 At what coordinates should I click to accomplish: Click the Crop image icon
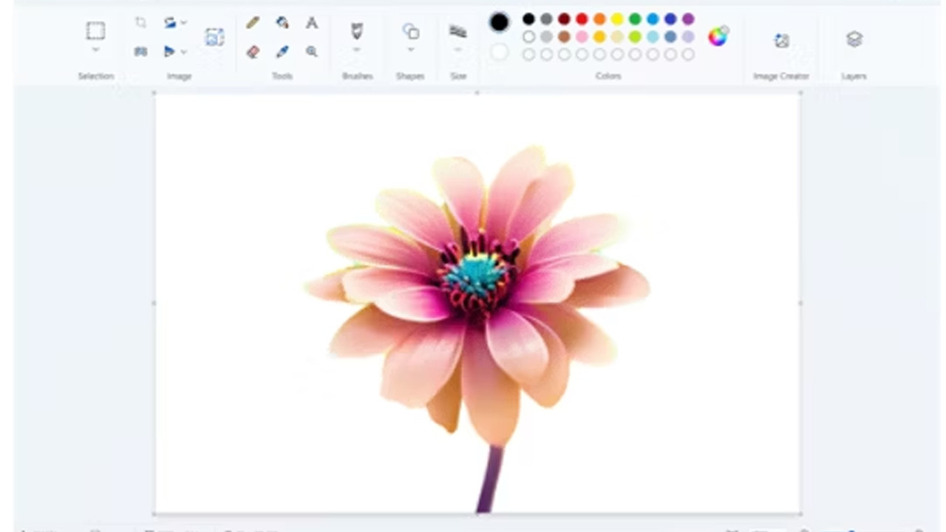(140, 23)
